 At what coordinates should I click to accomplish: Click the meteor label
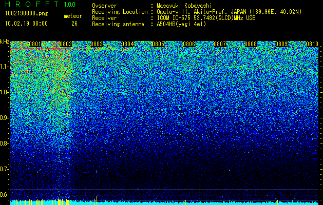[x=73, y=16]
